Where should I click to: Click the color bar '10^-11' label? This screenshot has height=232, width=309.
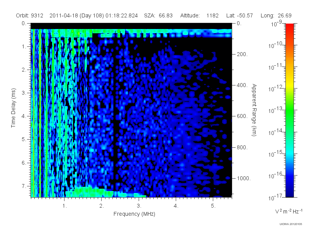click(276, 67)
